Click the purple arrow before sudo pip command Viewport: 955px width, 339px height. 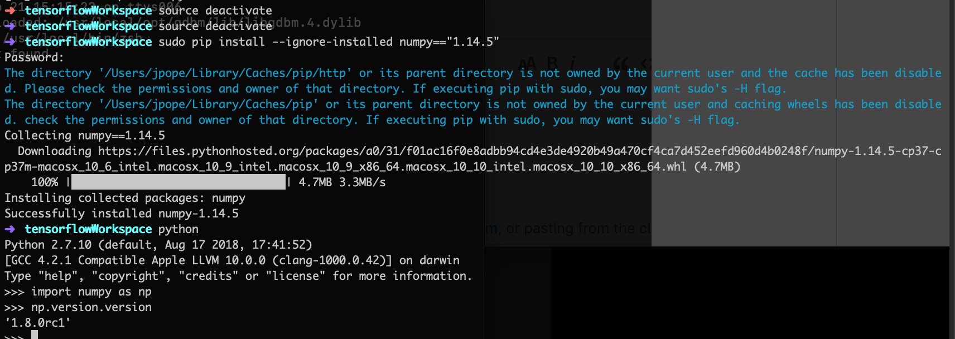10,42
